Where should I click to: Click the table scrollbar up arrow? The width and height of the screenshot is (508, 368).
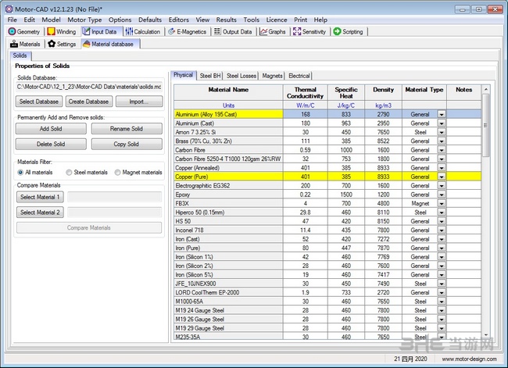coord(486,89)
